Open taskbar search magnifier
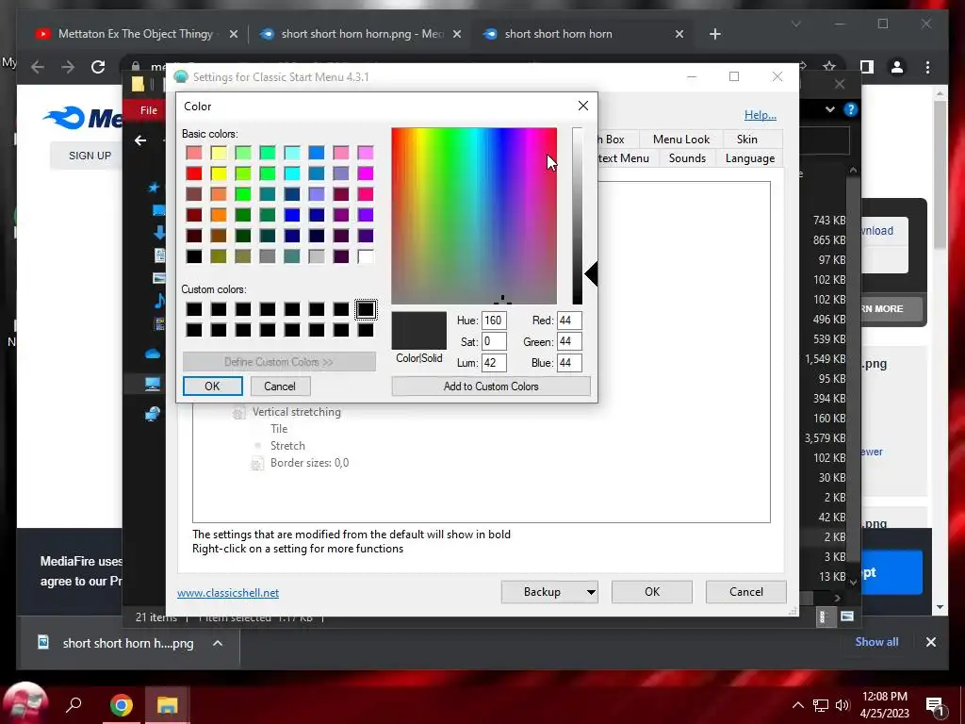Image resolution: width=965 pixels, height=724 pixels. (x=74, y=704)
